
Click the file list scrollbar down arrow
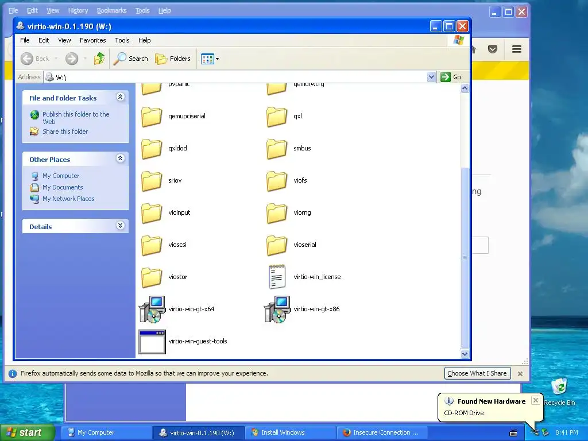(465, 354)
